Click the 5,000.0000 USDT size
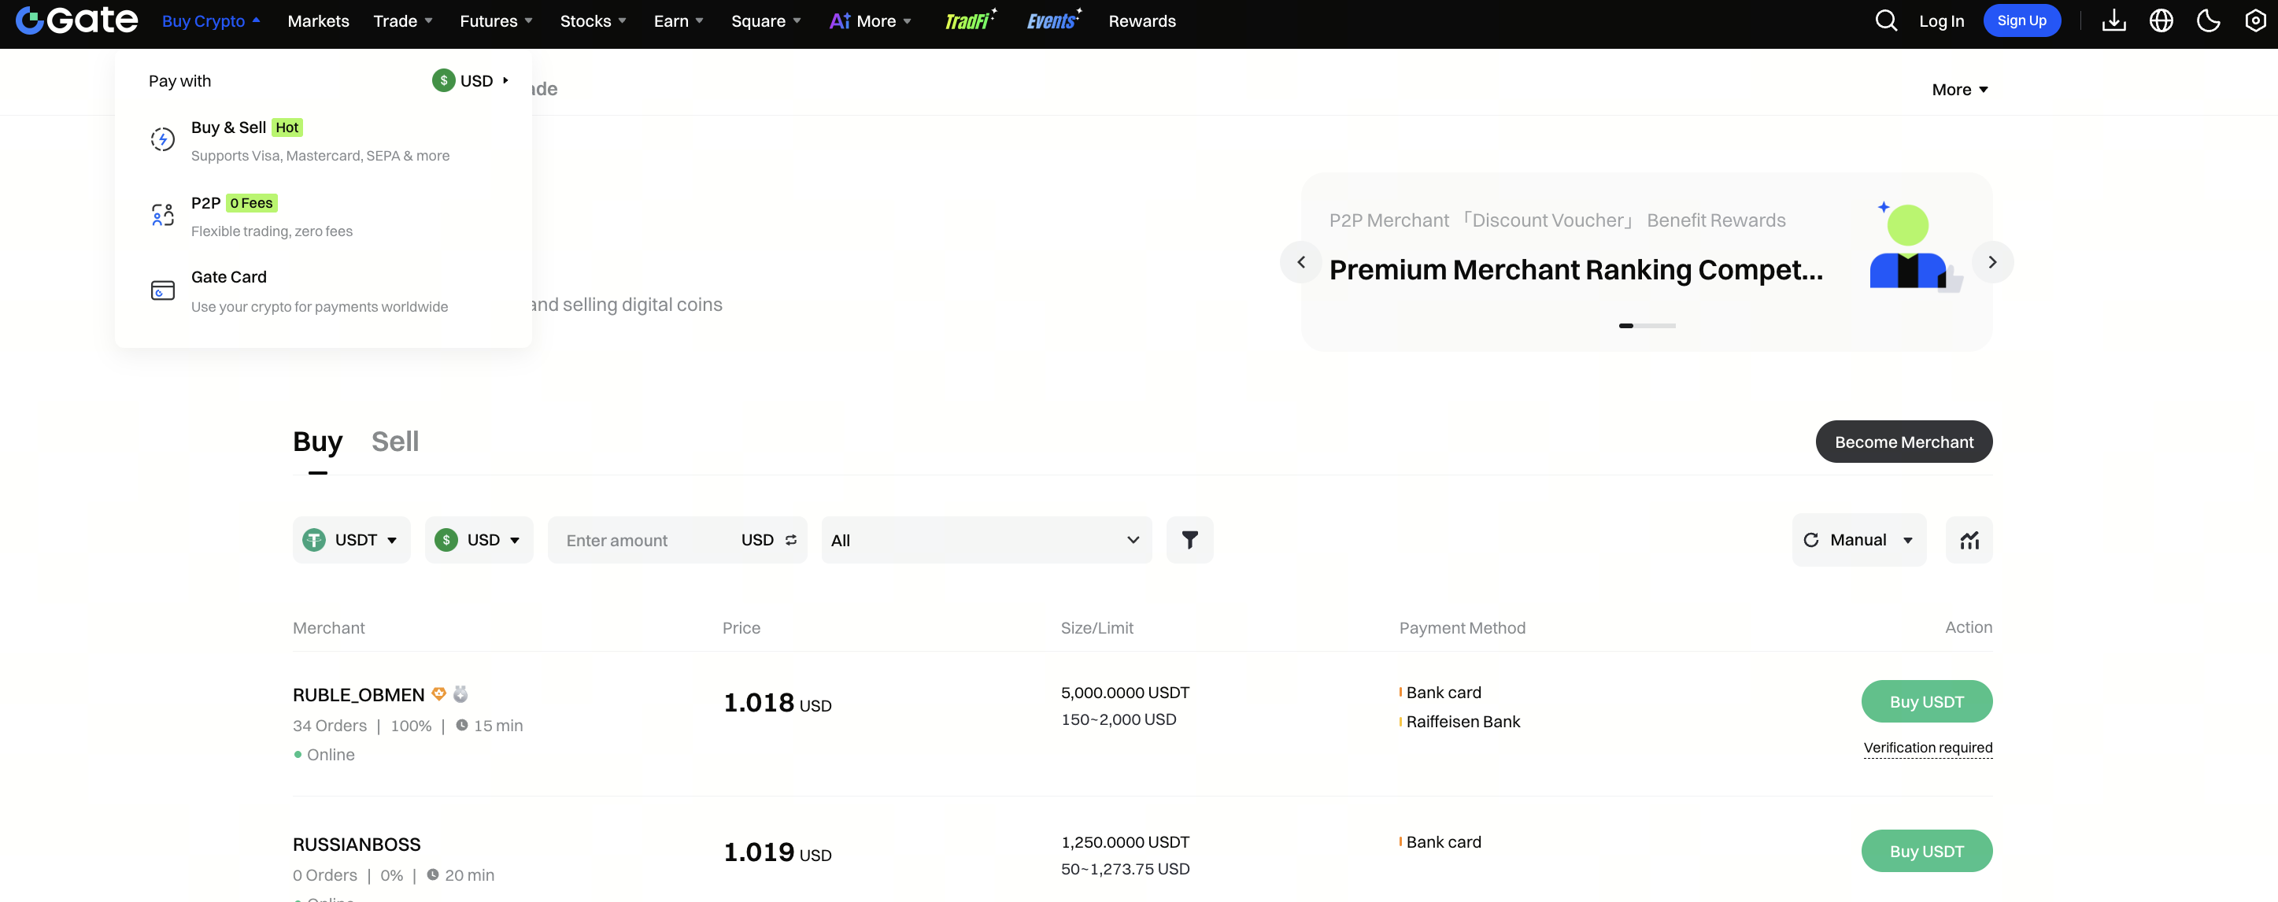The width and height of the screenshot is (2278, 902). click(1125, 693)
